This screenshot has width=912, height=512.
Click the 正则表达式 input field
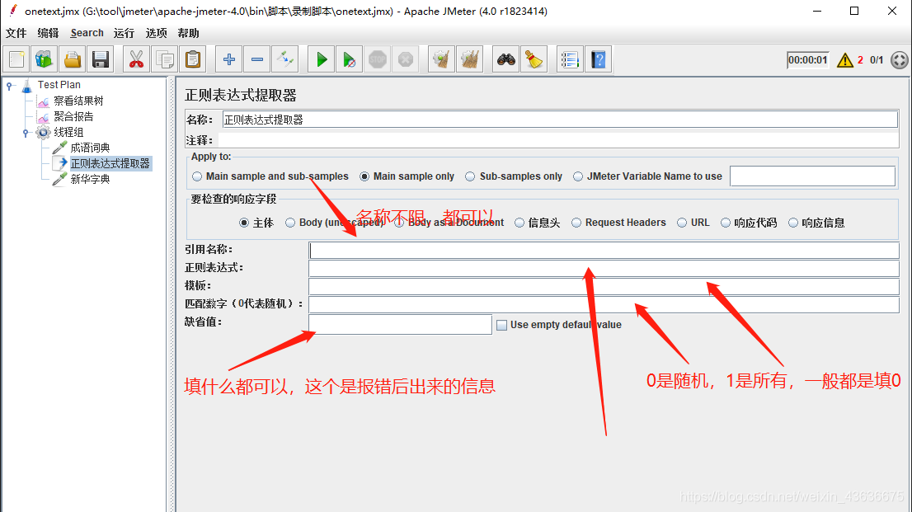coord(604,268)
